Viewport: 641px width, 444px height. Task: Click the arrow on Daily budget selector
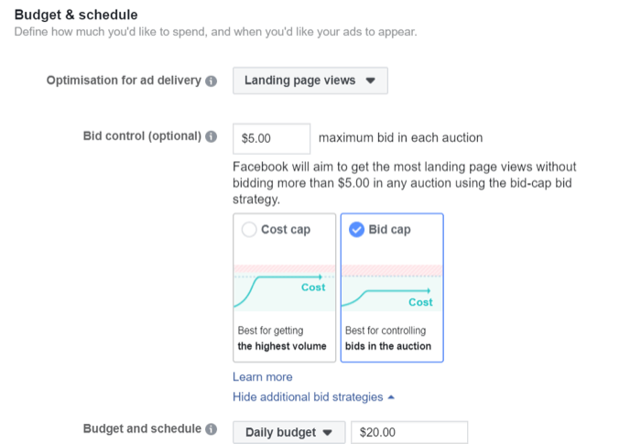click(328, 433)
